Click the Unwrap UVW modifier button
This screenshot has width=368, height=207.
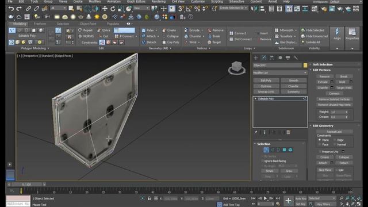tap(266, 92)
